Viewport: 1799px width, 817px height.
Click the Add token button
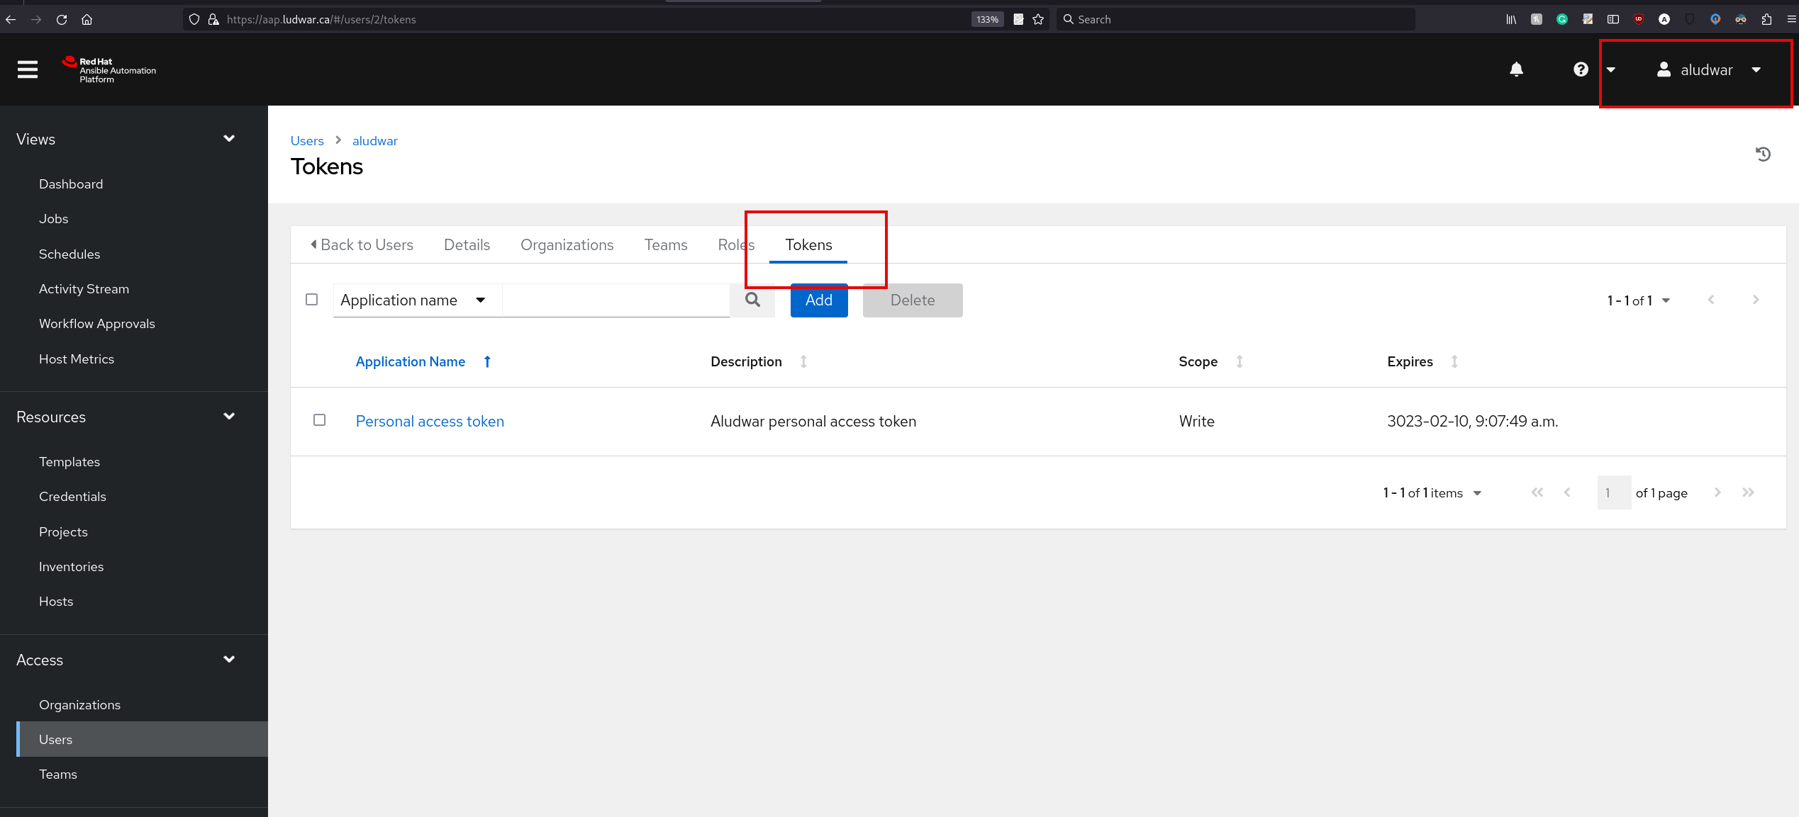818,300
